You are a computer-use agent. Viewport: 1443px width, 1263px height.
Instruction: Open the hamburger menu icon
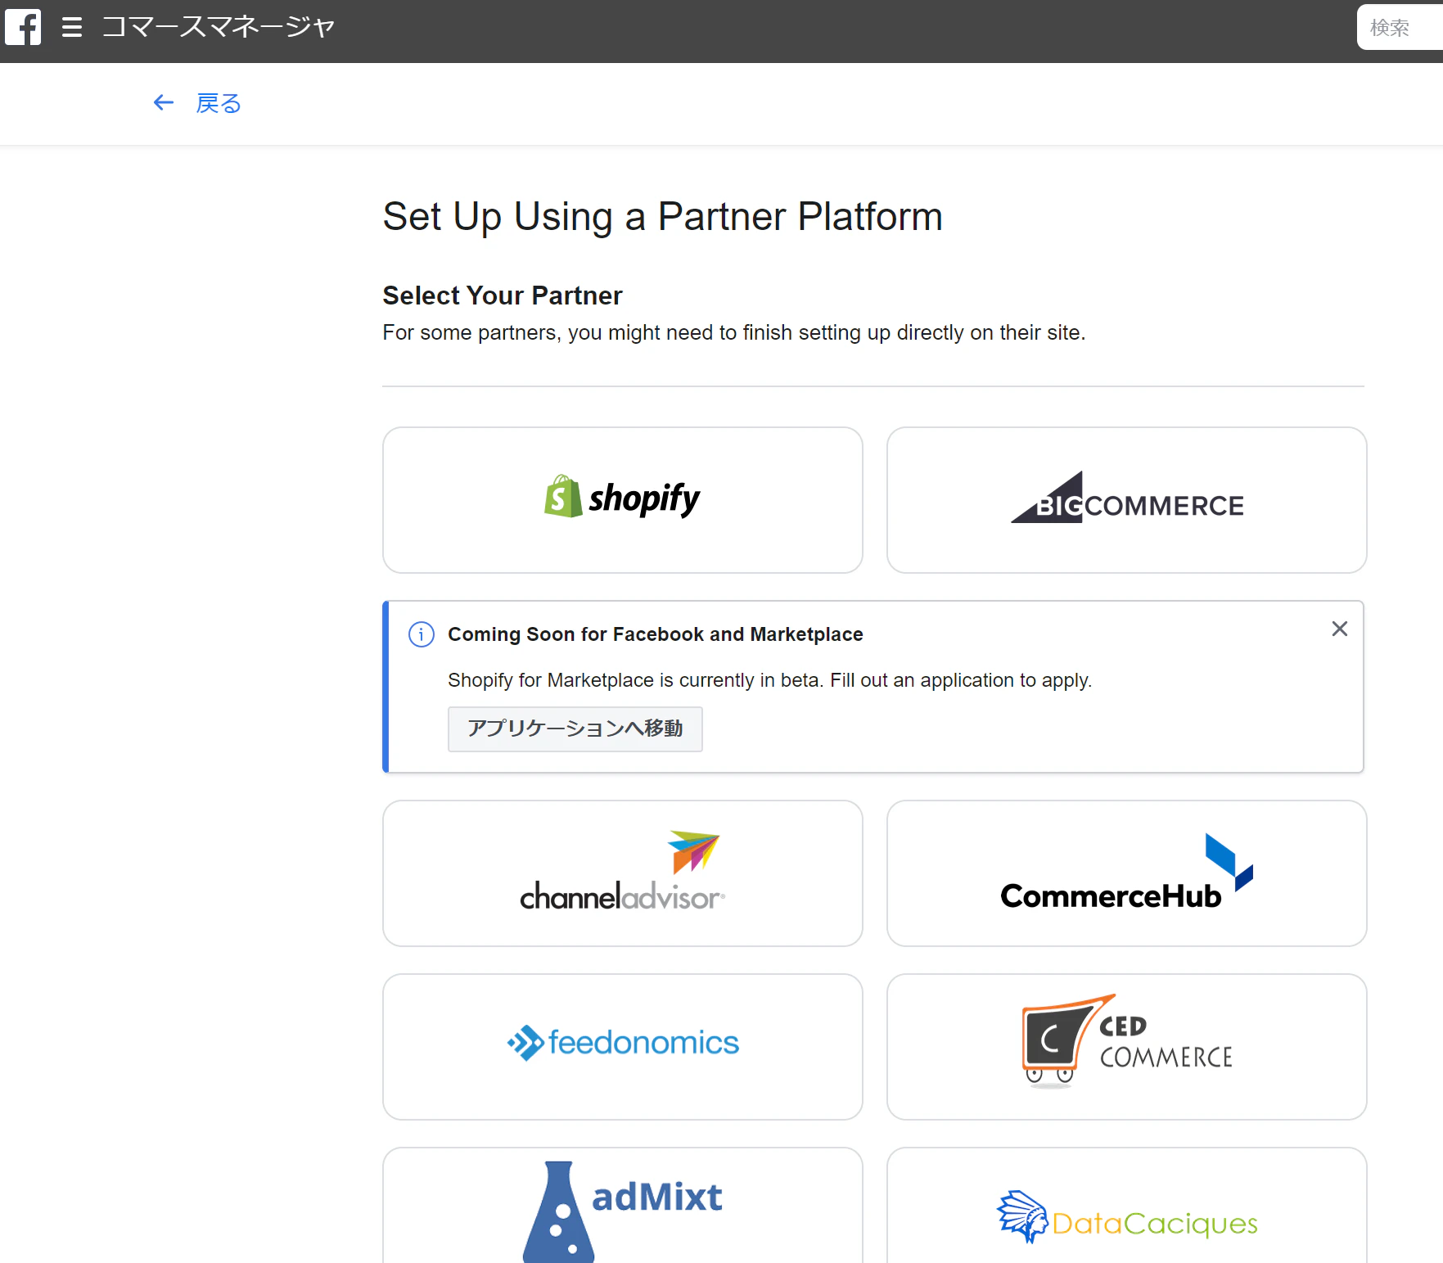click(x=72, y=28)
